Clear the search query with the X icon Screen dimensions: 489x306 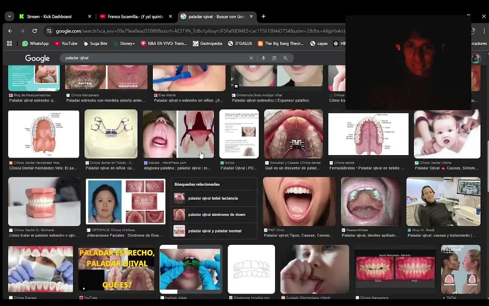pyautogui.click(x=251, y=58)
